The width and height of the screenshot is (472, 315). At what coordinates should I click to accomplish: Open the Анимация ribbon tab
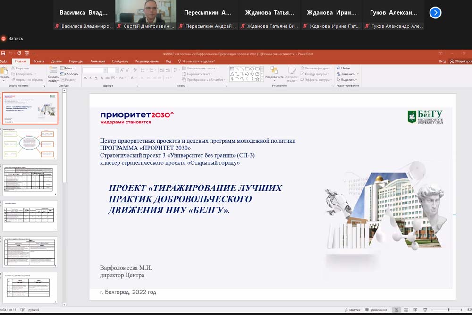pos(98,61)
